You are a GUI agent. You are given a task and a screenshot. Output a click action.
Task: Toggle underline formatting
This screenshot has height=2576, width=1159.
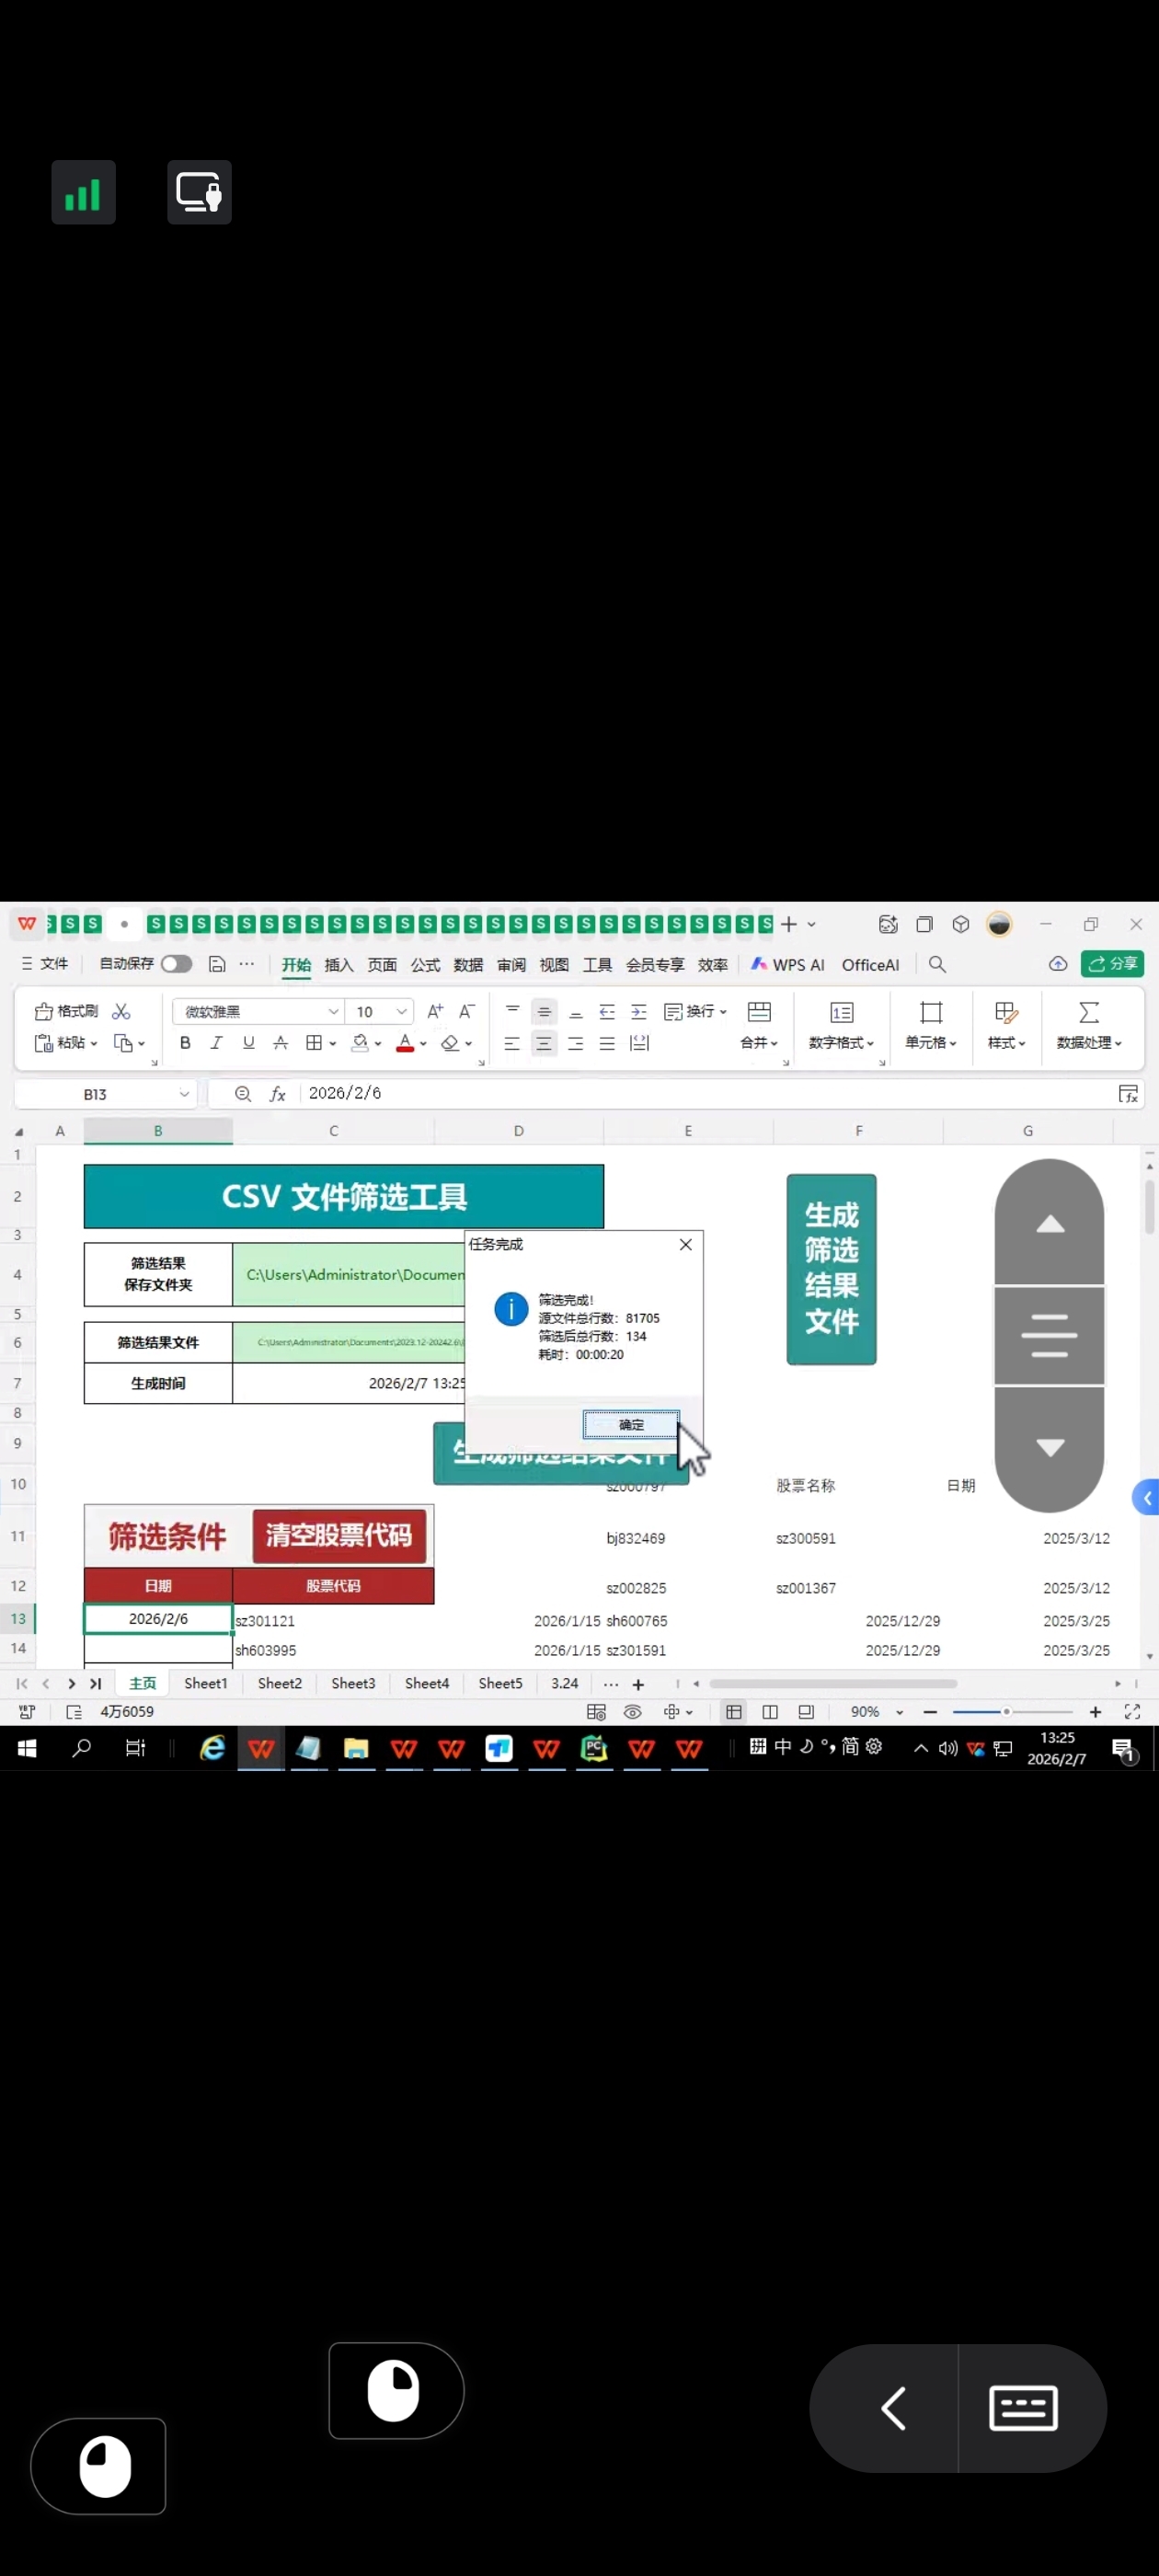pyautogui.click(x=248, y=1043)
